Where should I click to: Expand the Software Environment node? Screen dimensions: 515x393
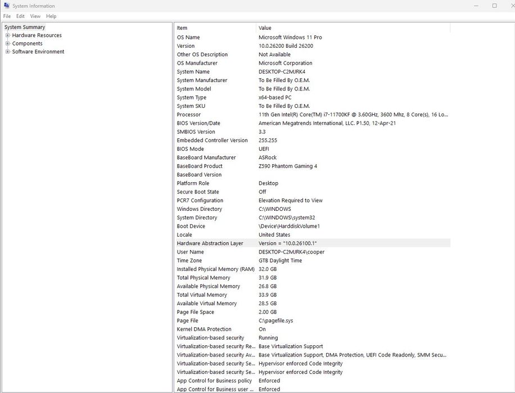pos(7,52)
